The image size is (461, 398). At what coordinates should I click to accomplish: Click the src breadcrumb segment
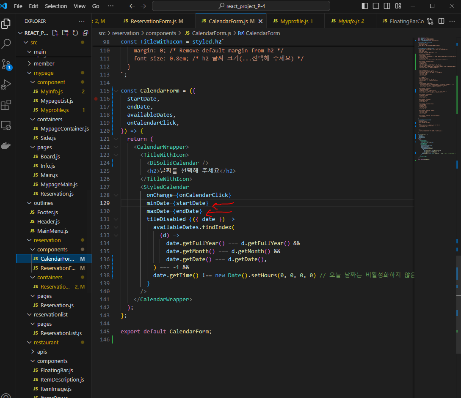[102, 33]
